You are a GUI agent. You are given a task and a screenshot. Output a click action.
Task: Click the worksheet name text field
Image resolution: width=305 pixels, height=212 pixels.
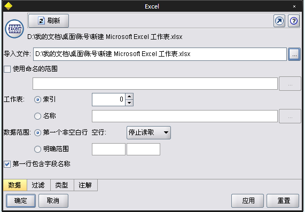(185, 116)
